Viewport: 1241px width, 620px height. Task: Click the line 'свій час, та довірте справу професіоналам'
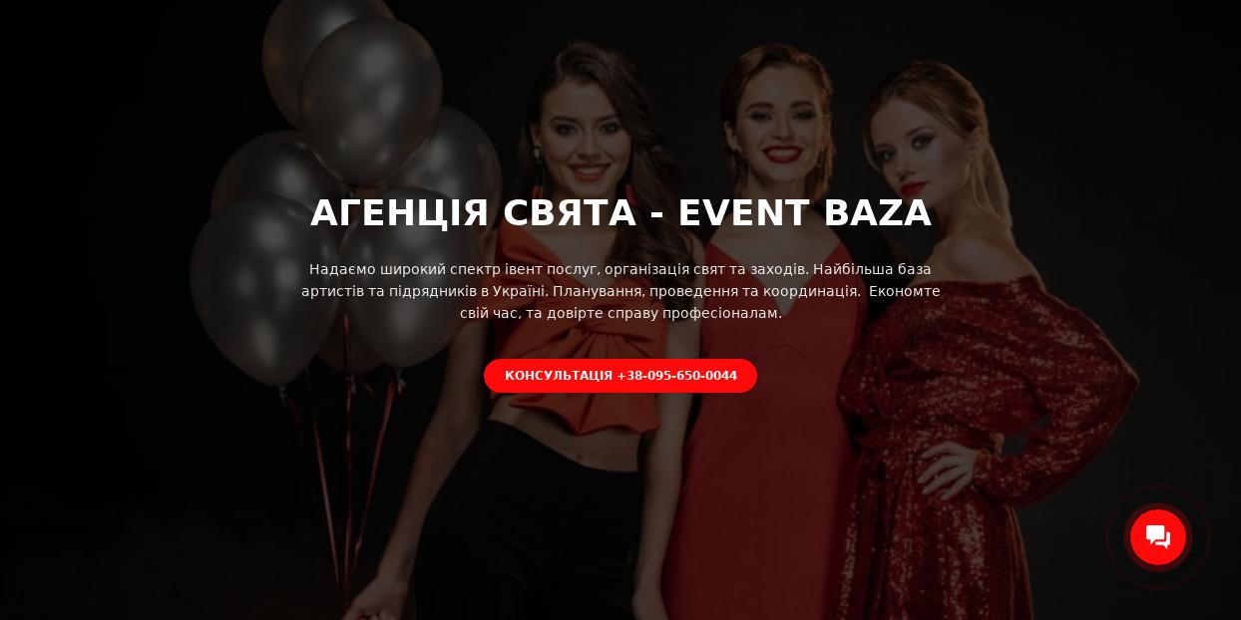(x=620, y=313)
